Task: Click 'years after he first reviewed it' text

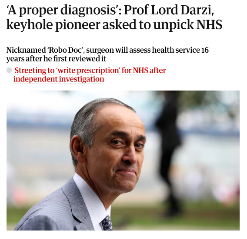Action: tap(56, 59)
